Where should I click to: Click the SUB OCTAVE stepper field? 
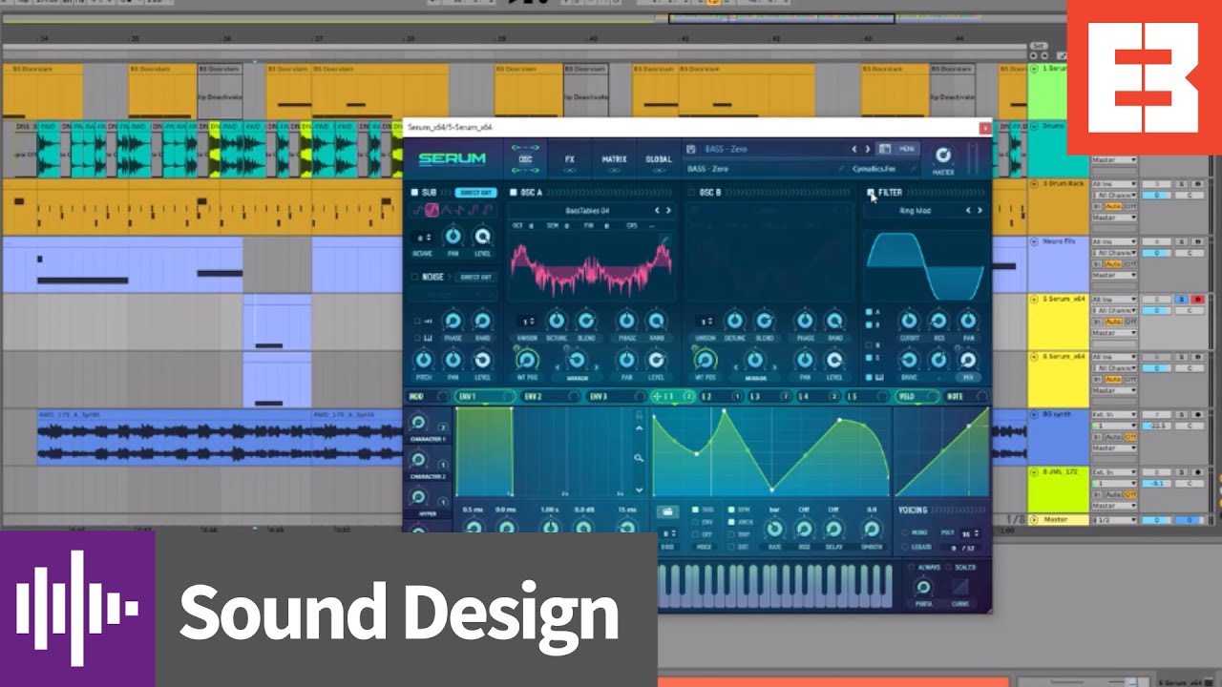click(x=424, y=238)
